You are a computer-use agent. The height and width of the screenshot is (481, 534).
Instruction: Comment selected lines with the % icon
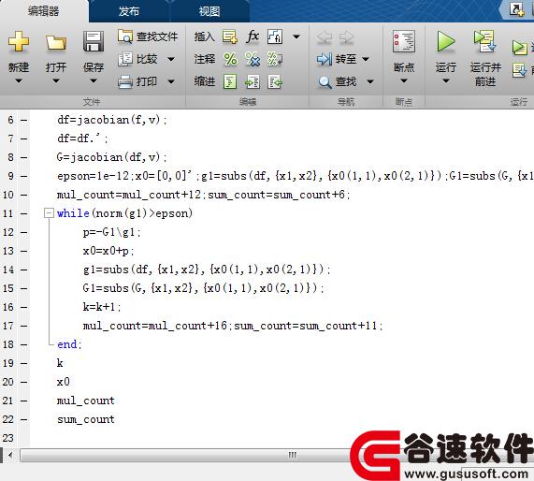tap(230, 59)
